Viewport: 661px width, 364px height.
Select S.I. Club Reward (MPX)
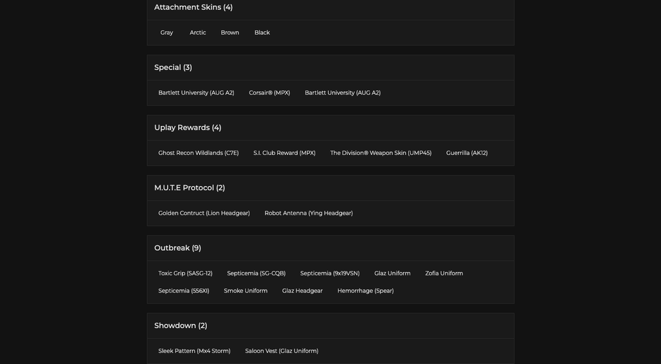(x=284, y=153)
